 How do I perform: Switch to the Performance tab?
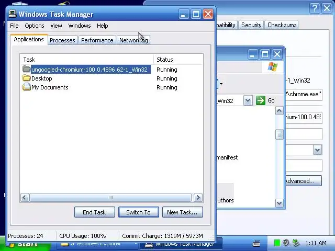pos(97,40)
